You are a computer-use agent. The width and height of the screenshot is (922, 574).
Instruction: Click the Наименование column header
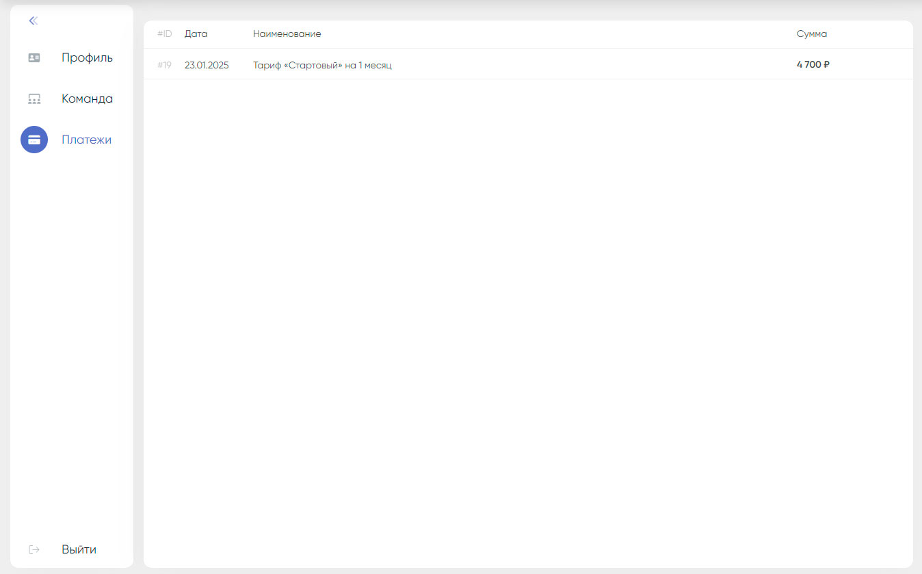point(287,34)
